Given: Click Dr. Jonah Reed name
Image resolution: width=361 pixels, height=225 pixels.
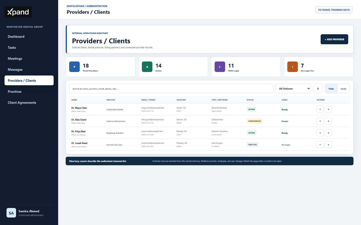Looking at the screenshot, I should (79, 143).
